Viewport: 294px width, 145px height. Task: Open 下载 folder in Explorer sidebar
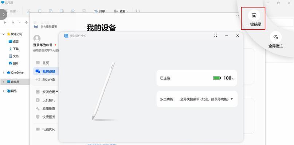point(14,49)
